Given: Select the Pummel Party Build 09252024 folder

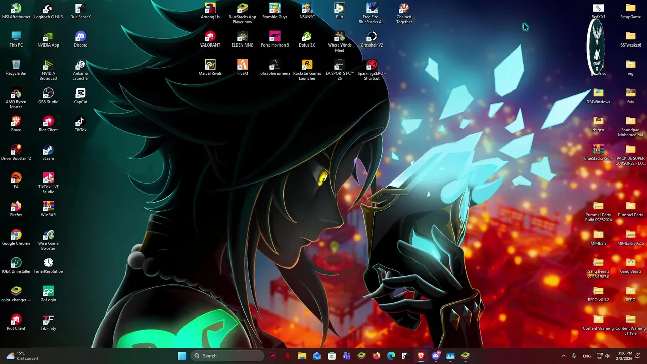Looking at the screenshot, I should [598, 212].
